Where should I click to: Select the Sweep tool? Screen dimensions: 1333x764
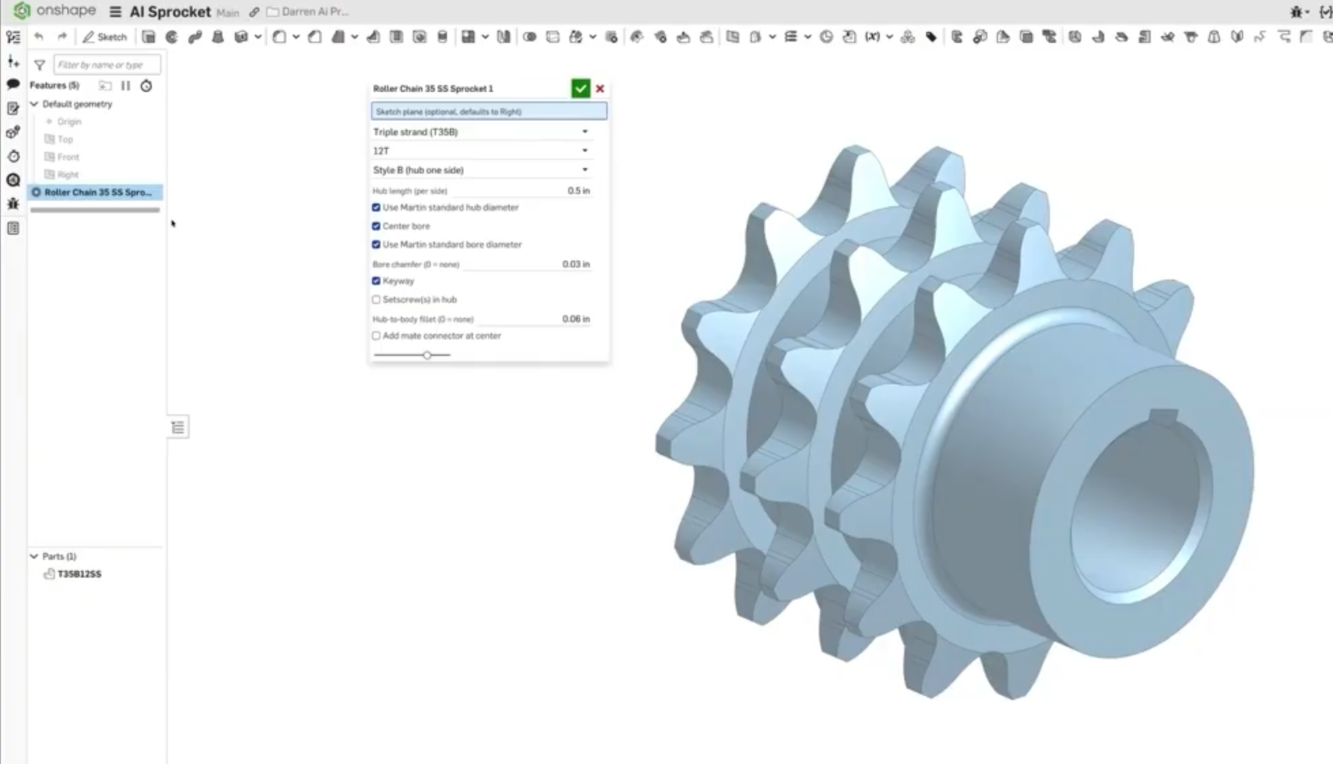(x=195, y=37)
